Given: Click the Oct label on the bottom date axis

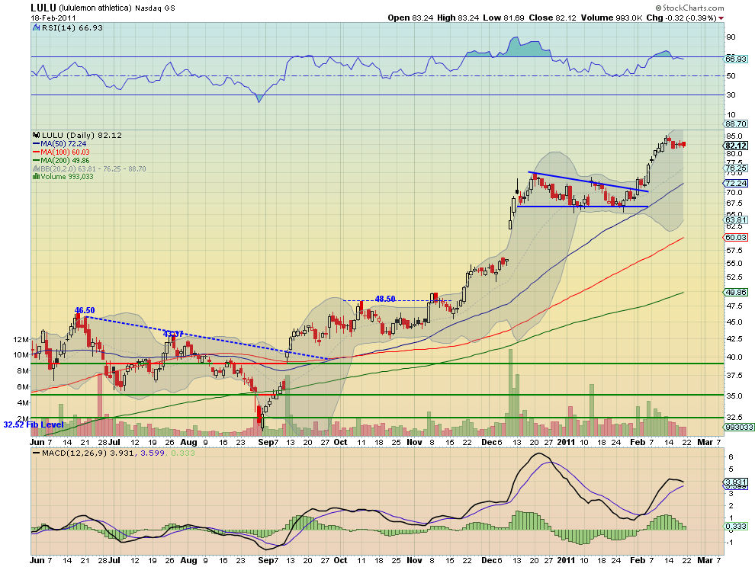Looking at the screenshot, I should tap(340, 560).
